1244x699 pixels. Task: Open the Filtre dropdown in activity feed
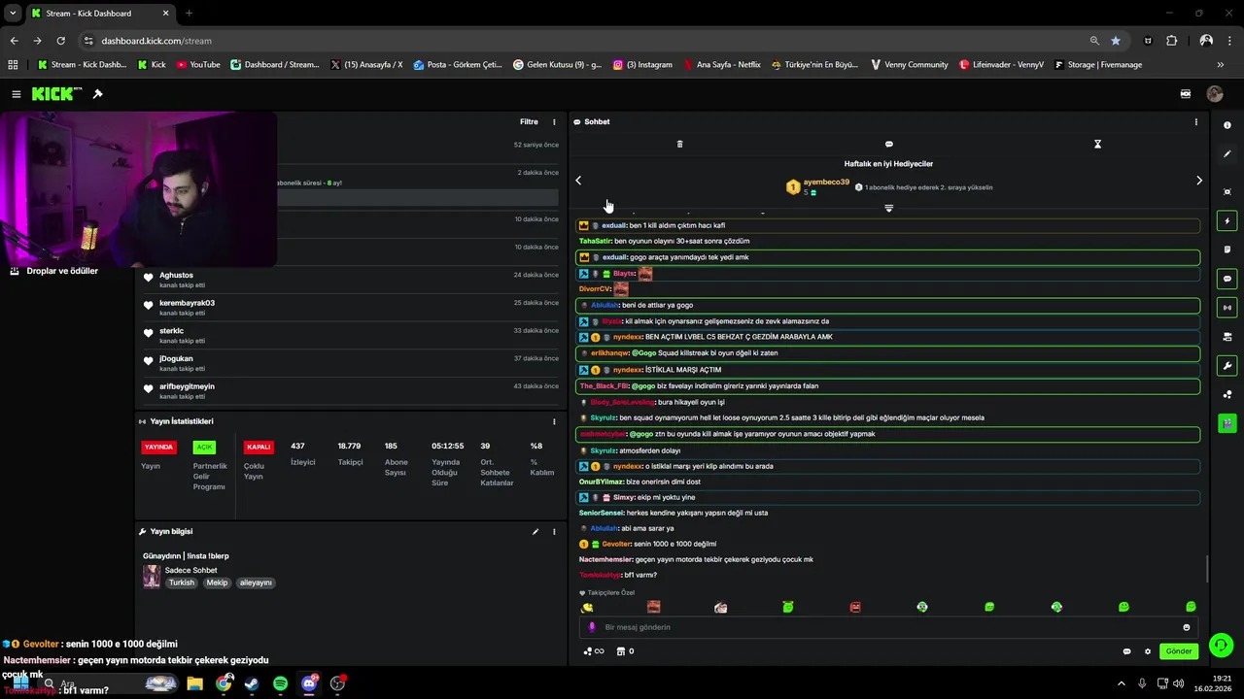[x=529, y=122]
